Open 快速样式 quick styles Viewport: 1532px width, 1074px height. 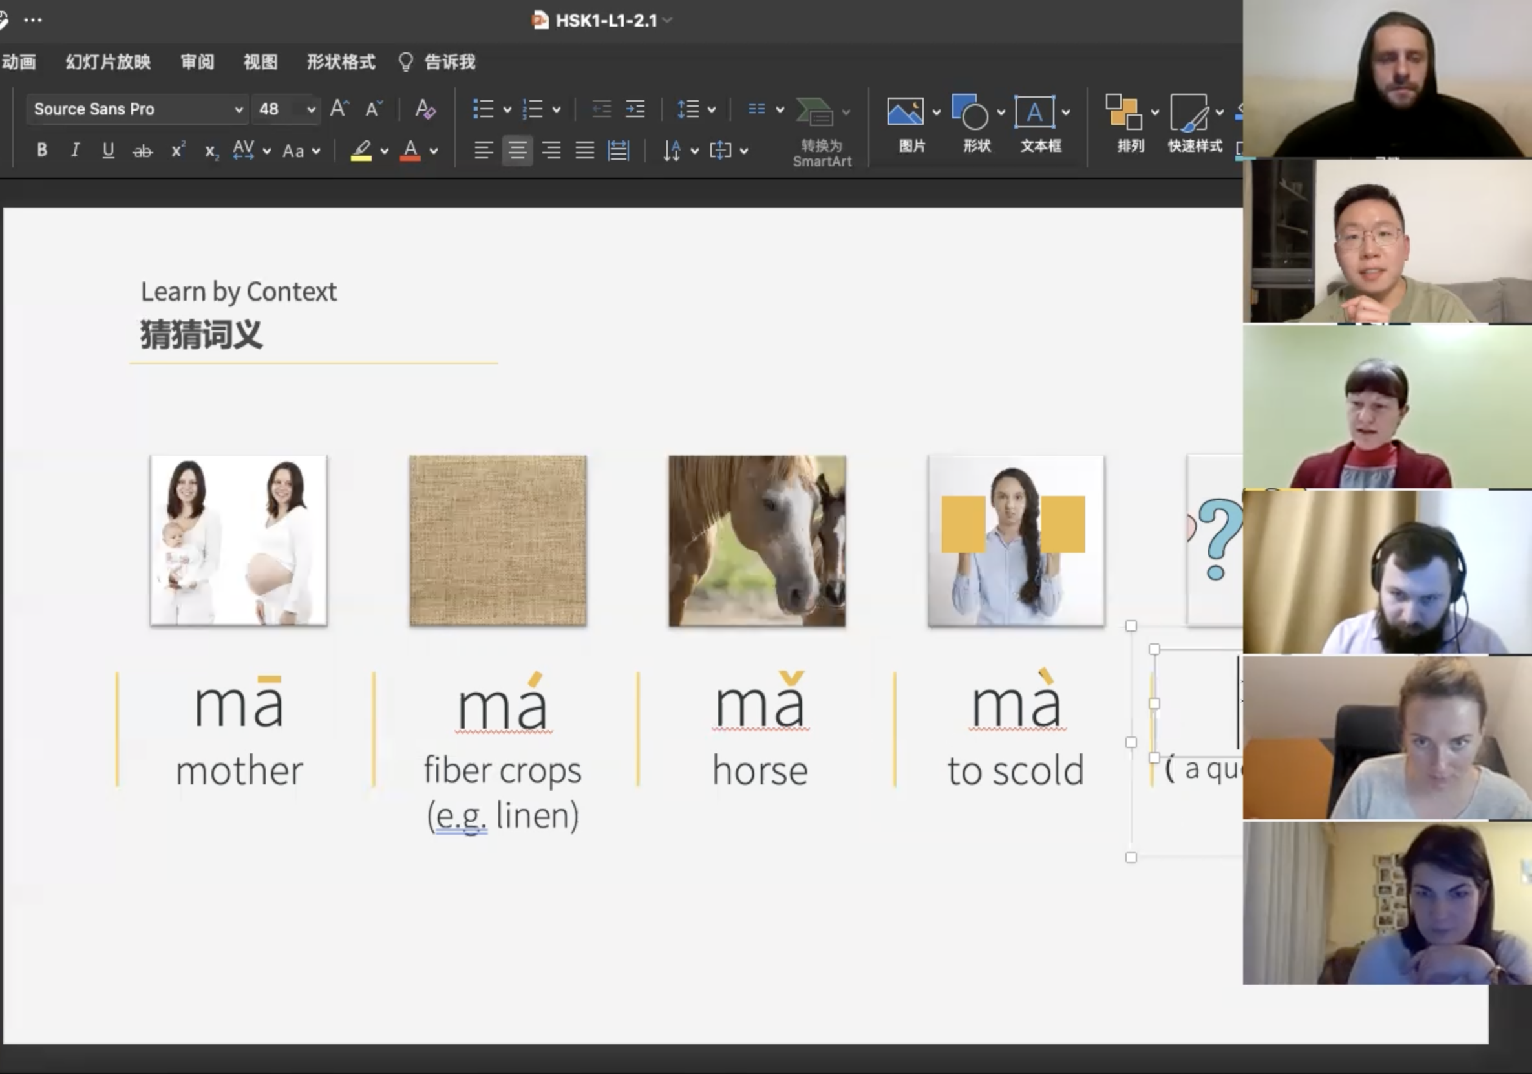coord(1188,112)
